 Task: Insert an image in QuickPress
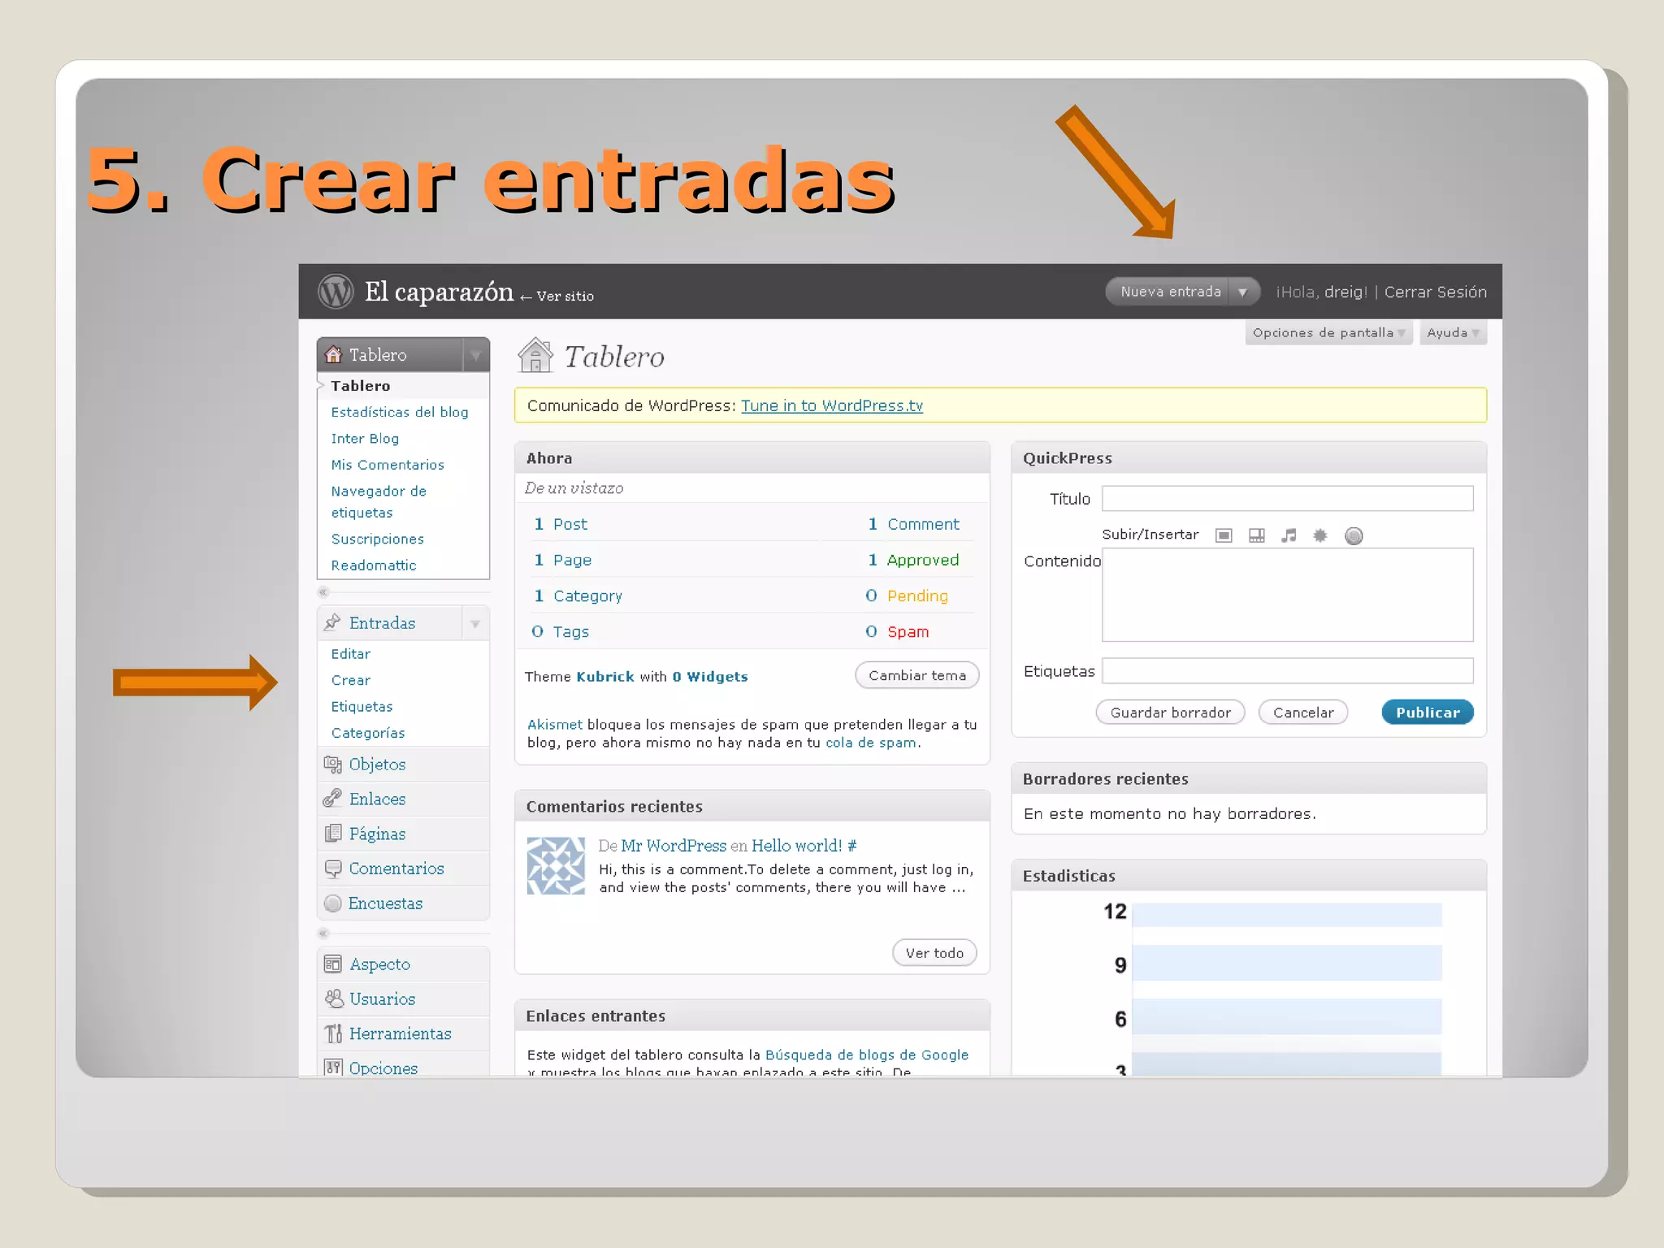coord(1224,535)
